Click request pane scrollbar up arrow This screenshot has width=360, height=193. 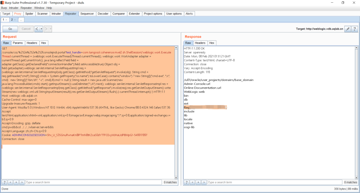coord(176,48)
